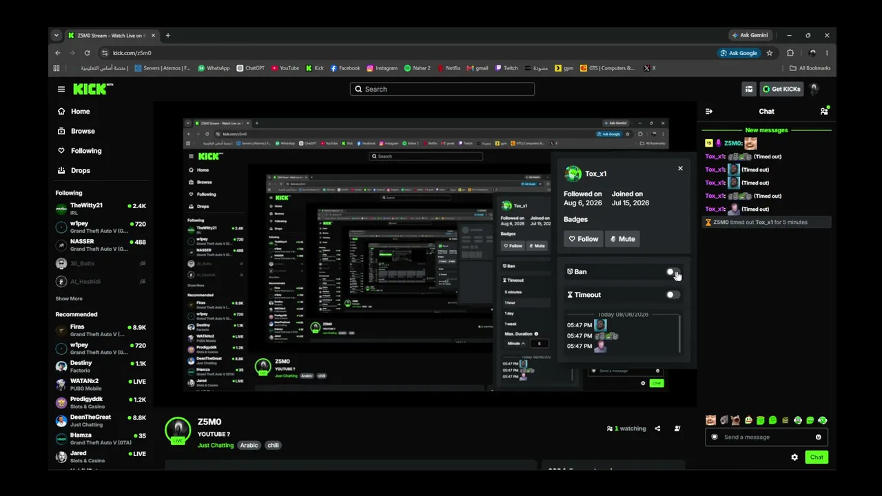Open offline channel 3li_Boltx
Viewport: 882px width, 496px height.
click(x=101, y=263)
